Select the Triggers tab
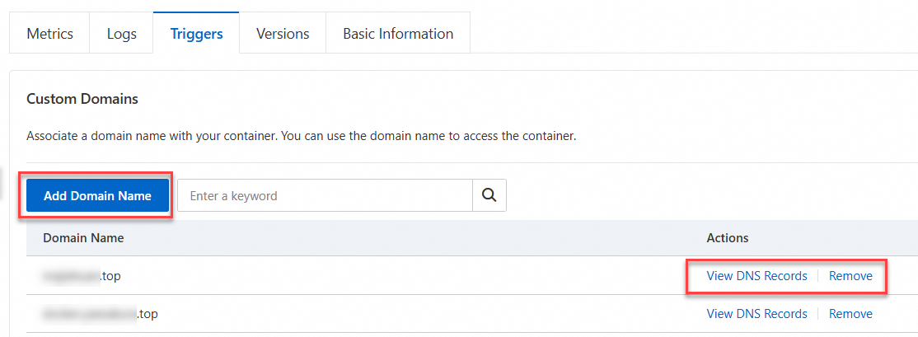This screenshot has height=337, width=918. [x=196, y=34]
